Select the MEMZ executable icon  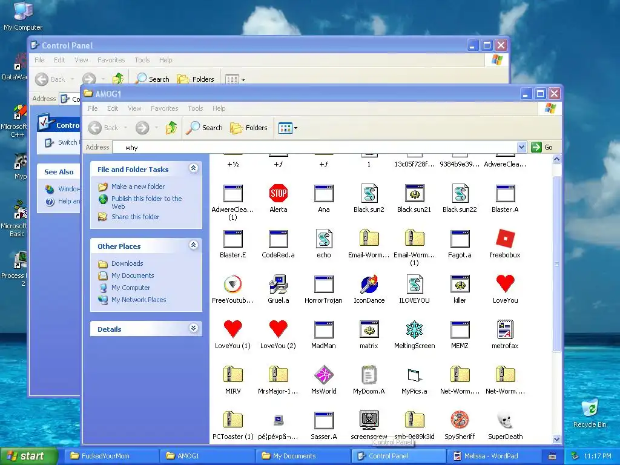click(x=460, y=330)
